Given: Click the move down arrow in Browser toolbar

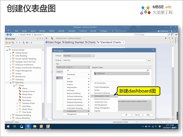Looking at the screenshot, I should 20,43.
